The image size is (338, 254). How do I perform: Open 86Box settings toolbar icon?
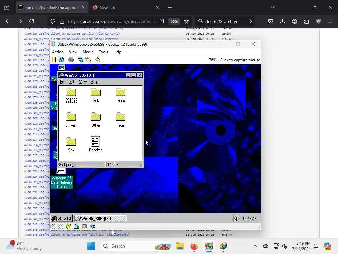[x=98, y=60]
